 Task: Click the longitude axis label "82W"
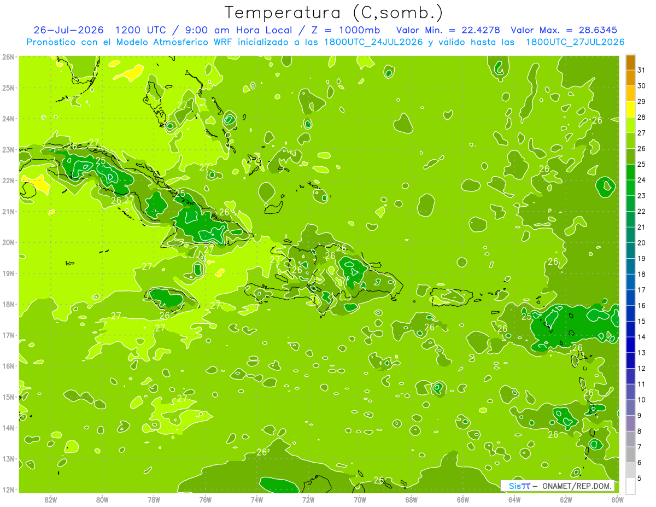[x=50, y=499]
